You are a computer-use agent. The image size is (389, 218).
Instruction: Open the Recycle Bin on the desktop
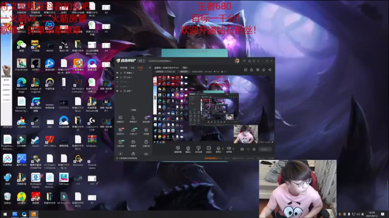(7, 198)
